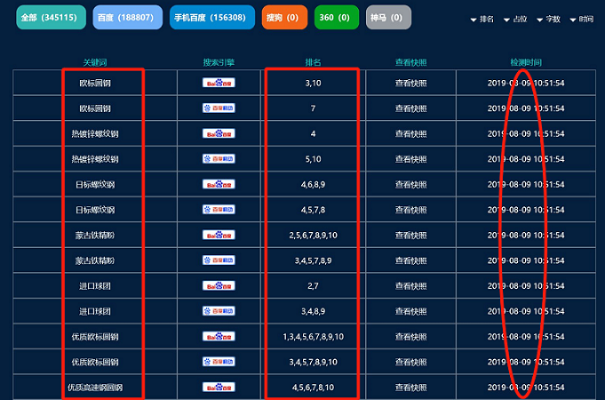View 查看快照 for 优质欧标圆钢 rank 3,4,5,7,8,9,10
This screenshot has width=605, height=400.
point(411,362)
